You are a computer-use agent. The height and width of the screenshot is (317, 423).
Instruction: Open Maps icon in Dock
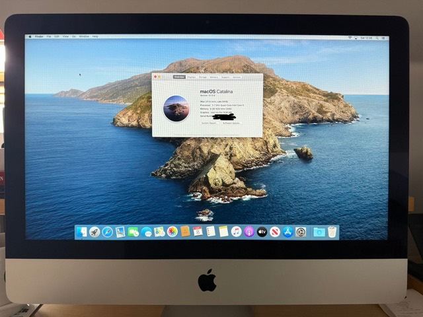(x=159, y=232)
